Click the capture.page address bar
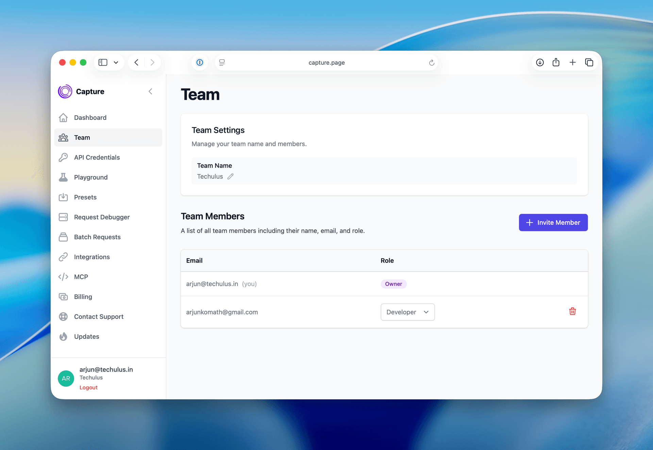Image resolution: width=653 pixels, height=450 pixels. click(x=326, y=63)
